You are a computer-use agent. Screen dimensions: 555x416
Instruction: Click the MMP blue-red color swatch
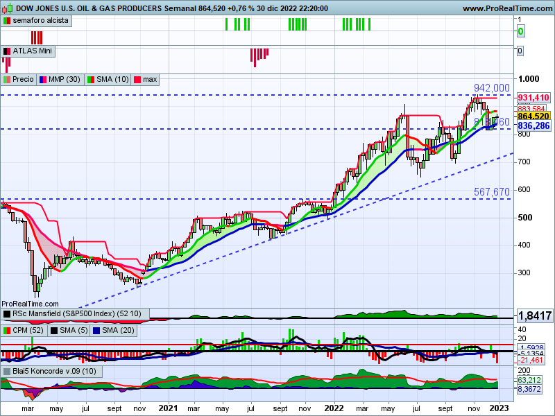43,80
